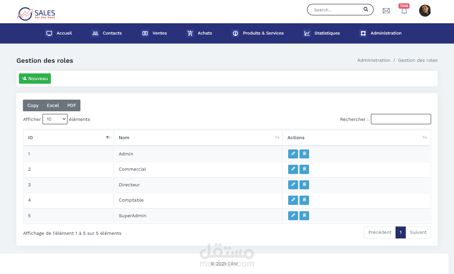The height and width of the screenshot is (274, 454).
Task: Edit the Comptable role
Action: 293,200
